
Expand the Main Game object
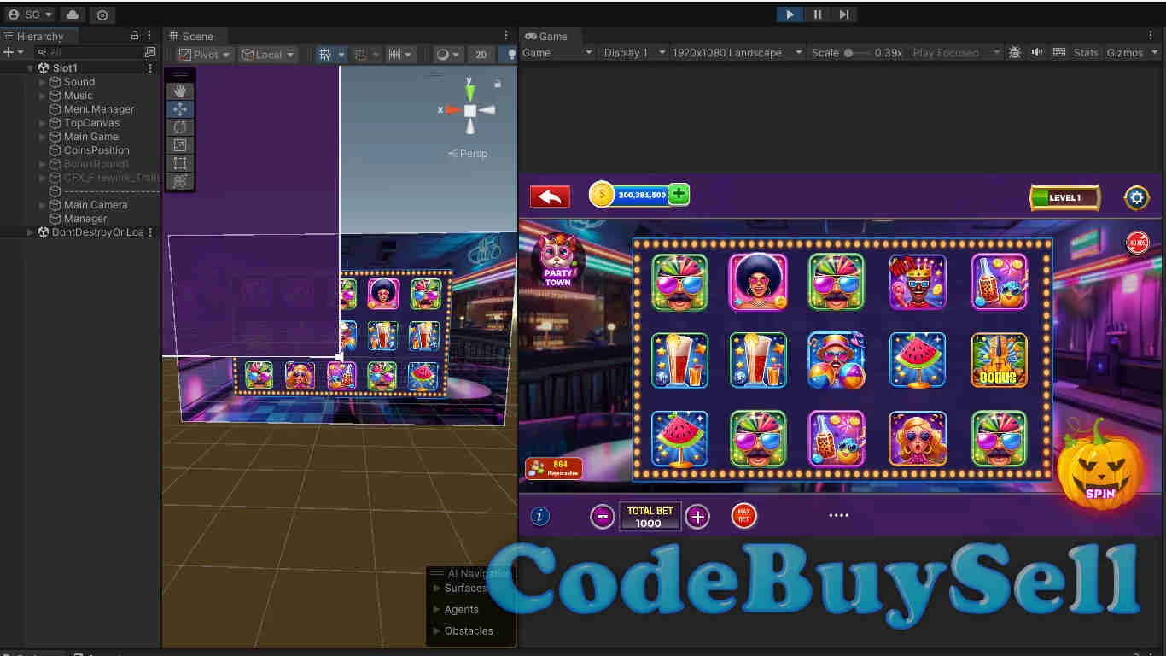tap(43, 137)
